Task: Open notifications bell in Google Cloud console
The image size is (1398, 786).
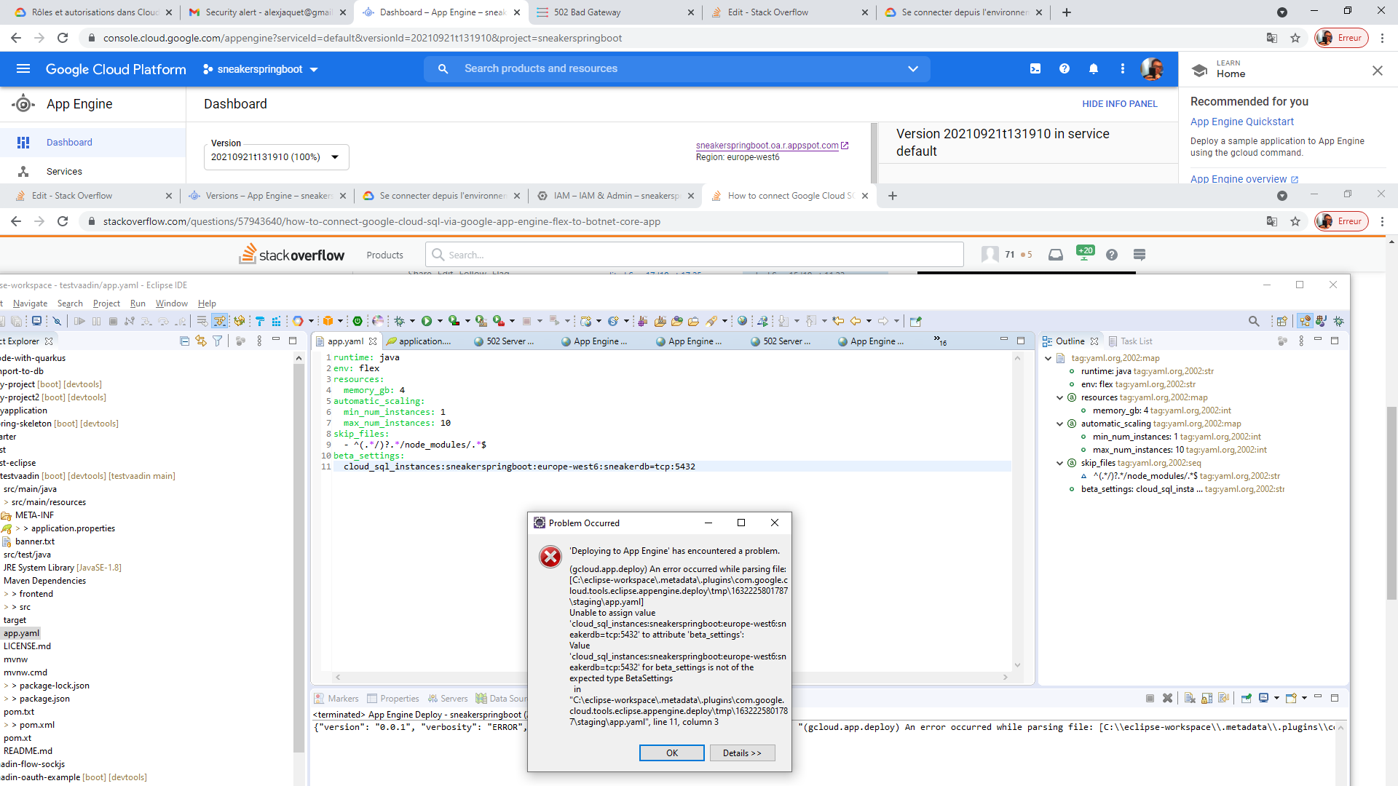Action: point(1094,68)
